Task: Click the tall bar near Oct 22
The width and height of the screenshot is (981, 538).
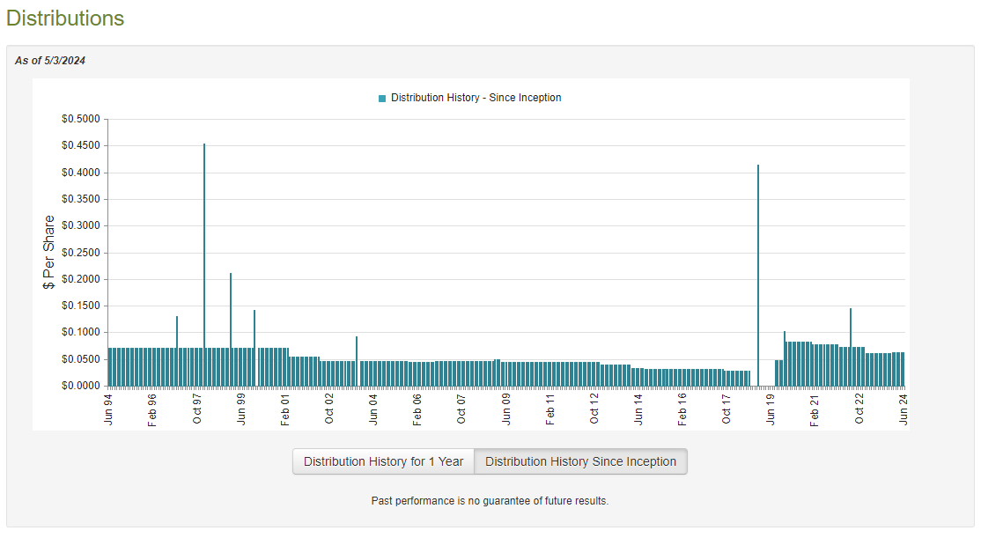Action: [x=852, y=348]
